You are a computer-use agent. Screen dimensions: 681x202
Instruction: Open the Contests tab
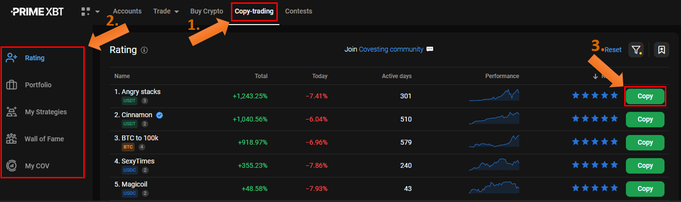[299, 11]
